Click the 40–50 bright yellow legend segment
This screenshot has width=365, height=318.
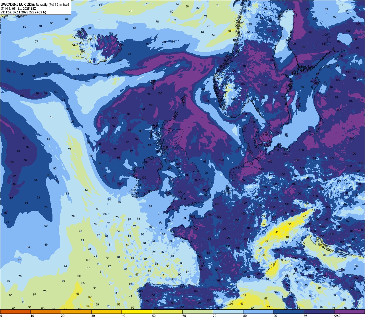coord(137,311)
